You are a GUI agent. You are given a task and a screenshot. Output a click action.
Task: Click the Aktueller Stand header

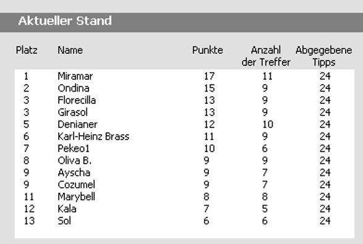pos(65,21)
